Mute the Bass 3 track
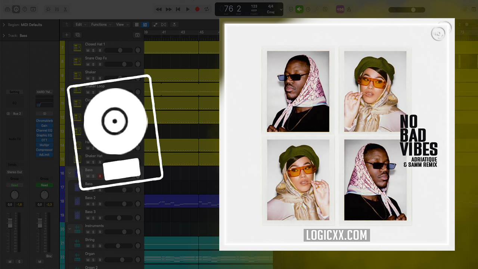Image resolution: width=478 pixels, height=269 pixels. point(88,218)
